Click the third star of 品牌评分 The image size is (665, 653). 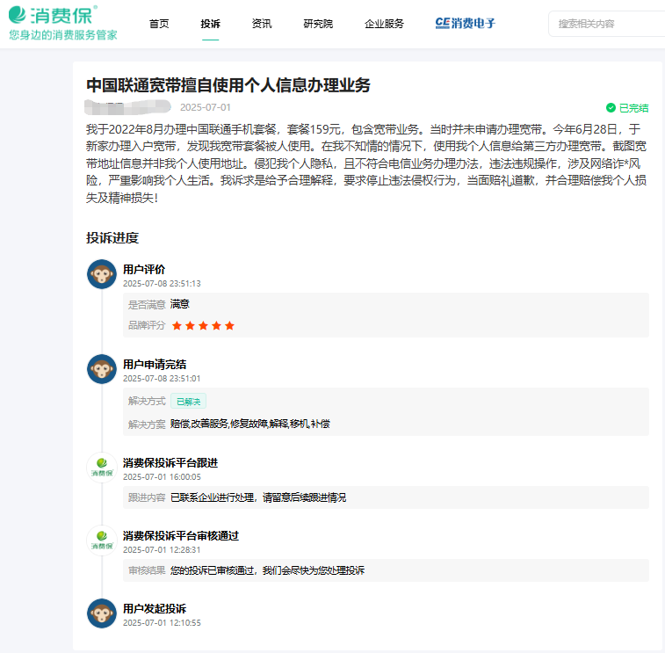(x=203, y=325)
